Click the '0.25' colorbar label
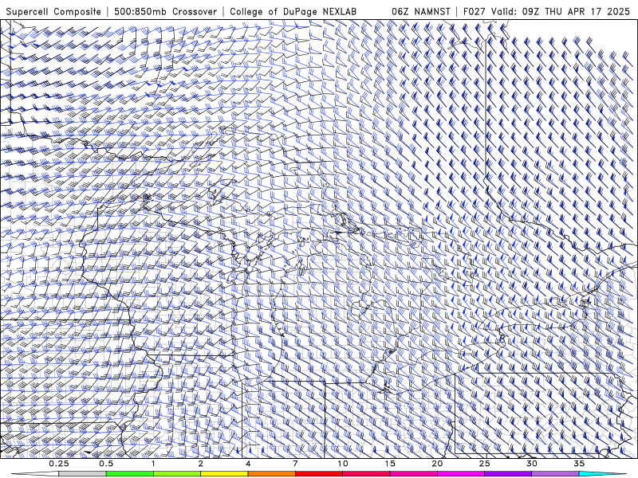 pyautogui.click(x=59, y=464)
